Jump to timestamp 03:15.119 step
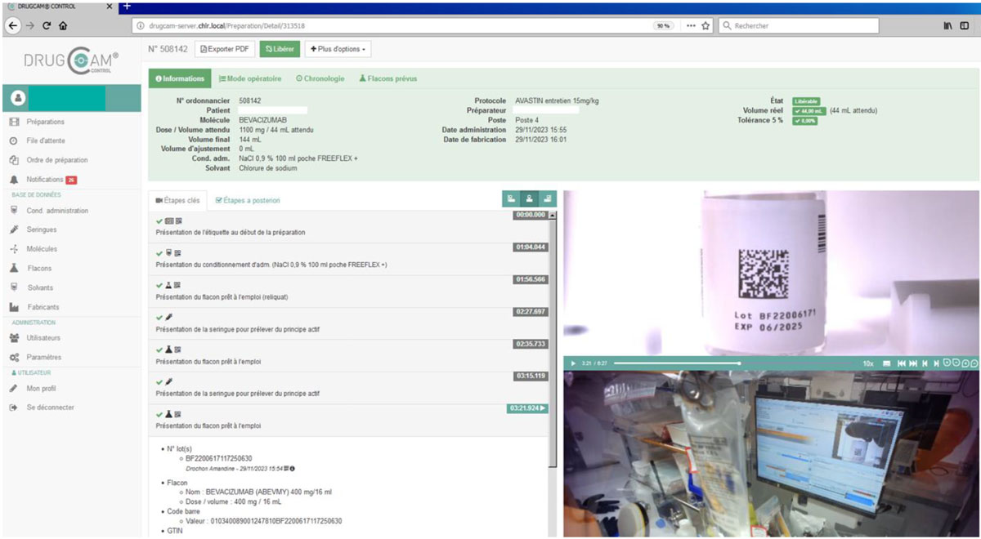 point(530,376)
